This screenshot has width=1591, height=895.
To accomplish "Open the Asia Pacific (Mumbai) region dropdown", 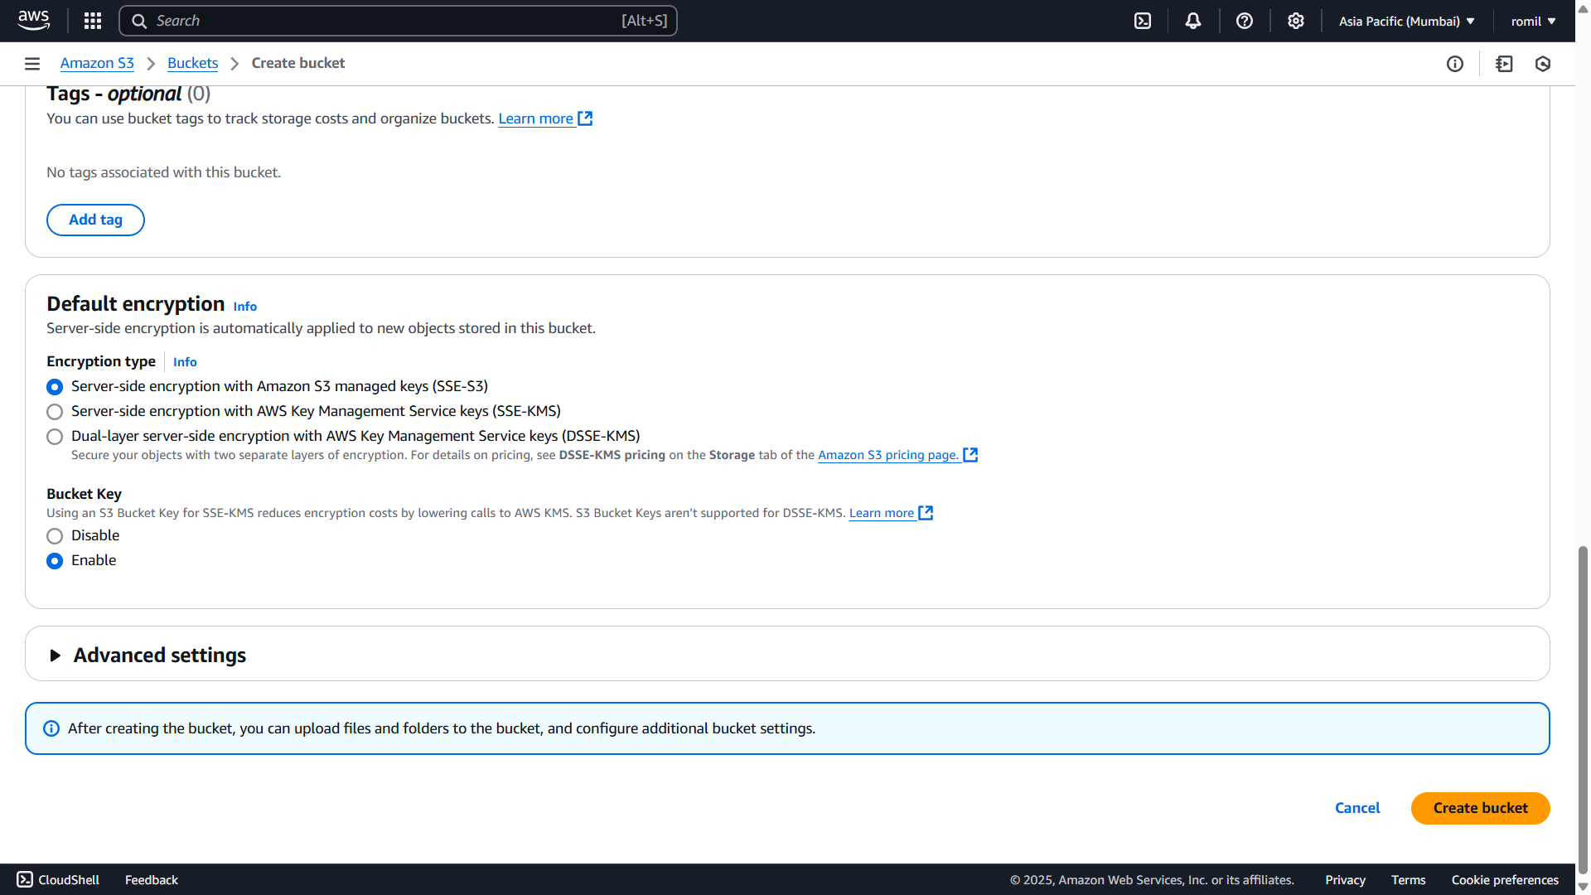I will [x=1406, y=21].
